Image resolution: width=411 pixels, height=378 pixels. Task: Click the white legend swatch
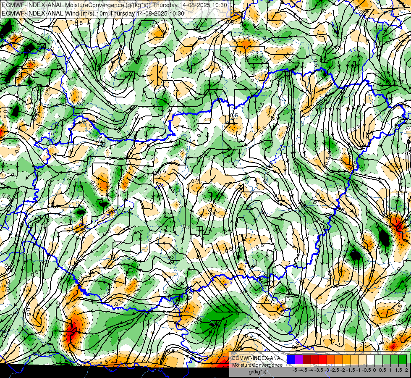coord(371,360)
